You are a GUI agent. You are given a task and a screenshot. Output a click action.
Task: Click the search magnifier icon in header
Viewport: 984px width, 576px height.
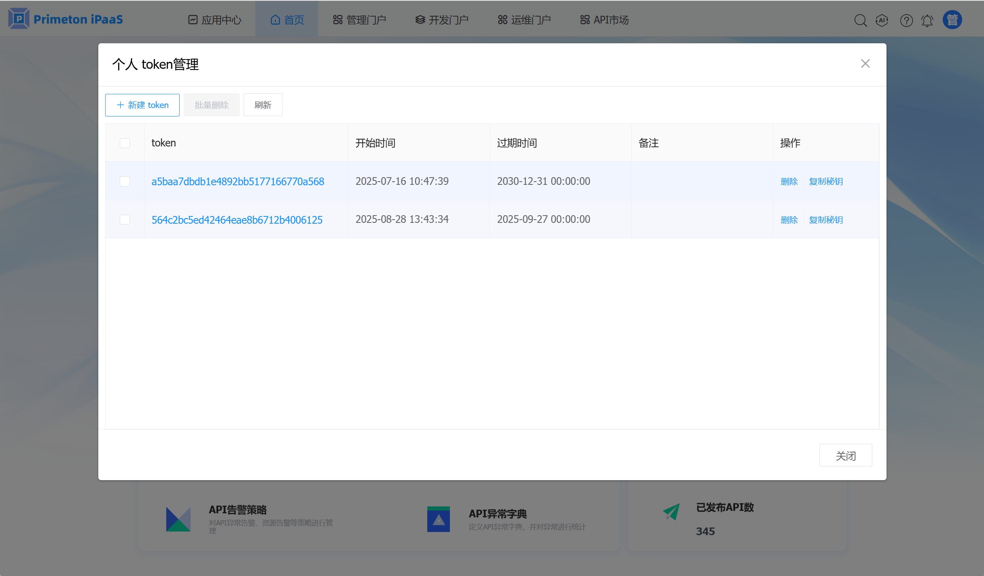coord(860,20)
